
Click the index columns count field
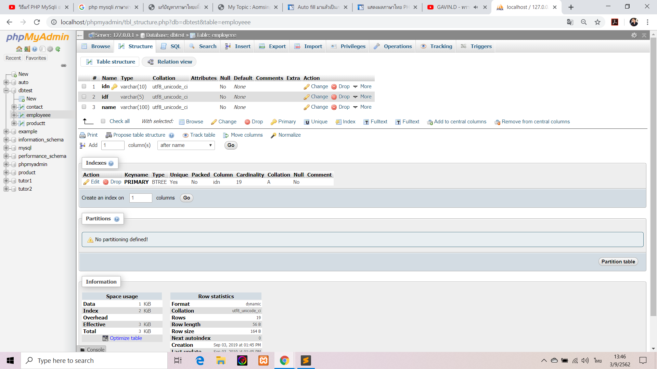(x=141, y=198)
